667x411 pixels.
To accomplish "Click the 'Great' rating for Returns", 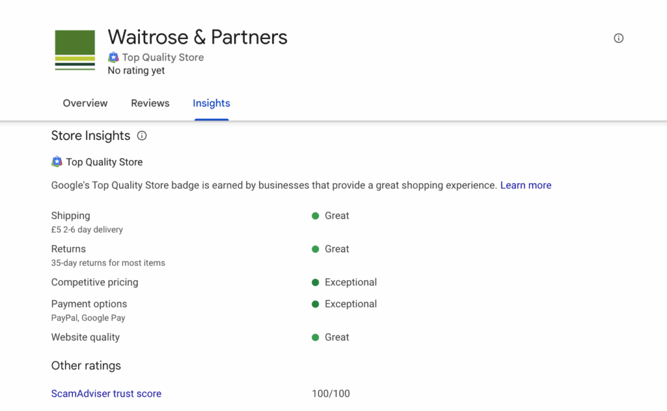I will click(337, 249).
